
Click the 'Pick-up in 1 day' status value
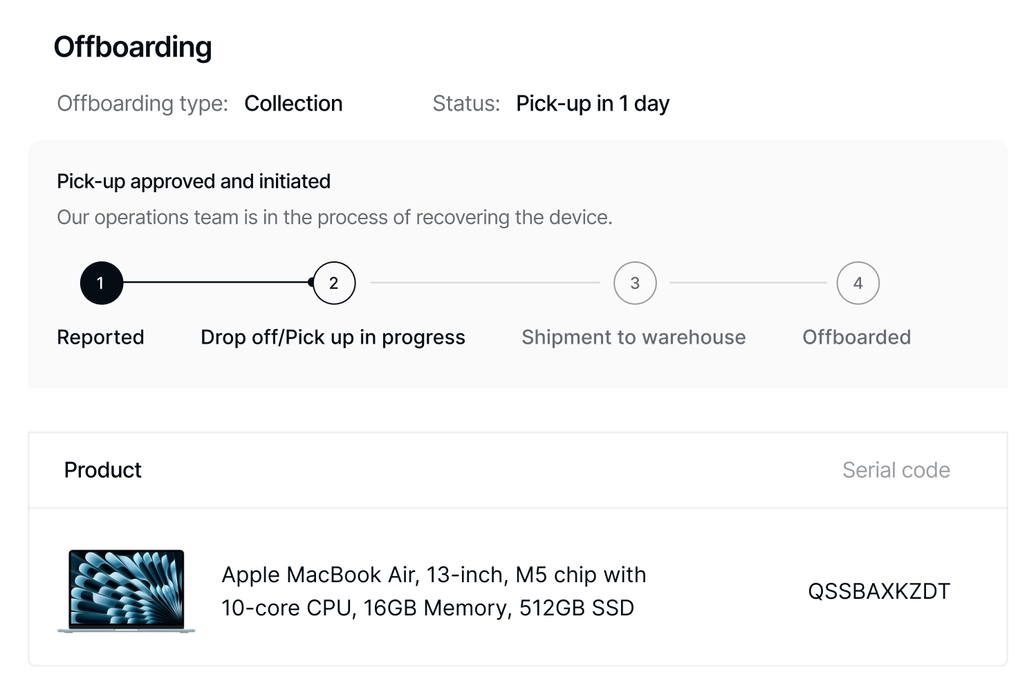pyautogui.click(x=593, y=104)
